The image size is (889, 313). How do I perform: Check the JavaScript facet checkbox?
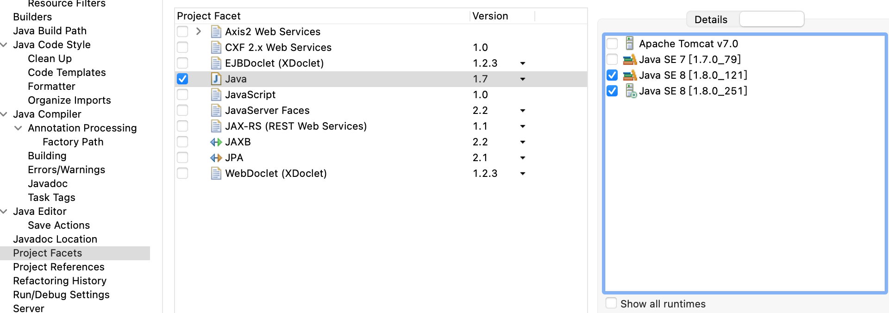(x=182, y=94)
